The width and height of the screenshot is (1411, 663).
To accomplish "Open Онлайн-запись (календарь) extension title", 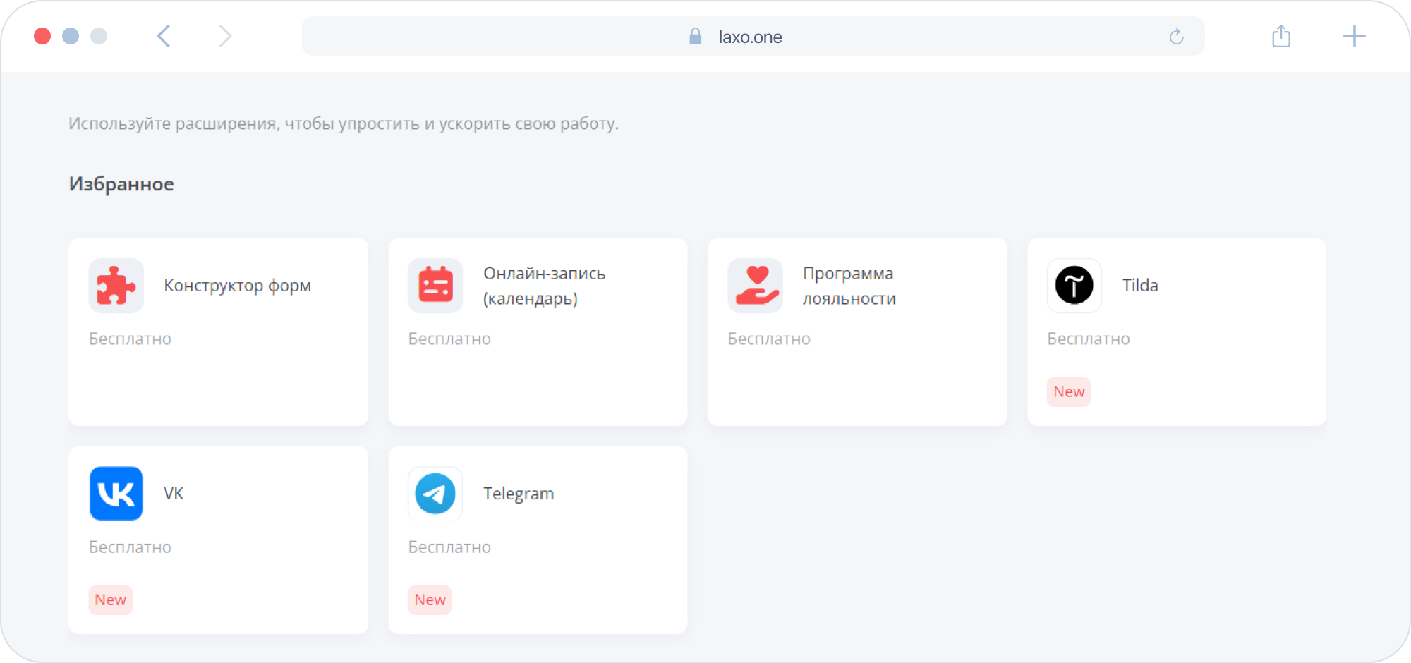I will click(x=544, y=286).
